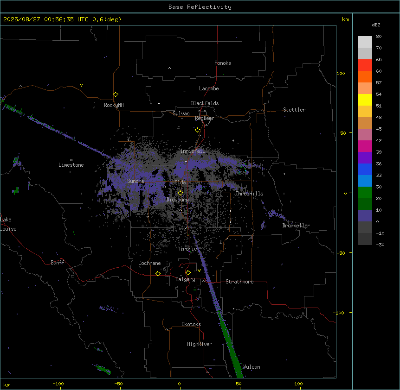Click the km unit label at the bottom left
Image resolution: width=400 pixels, height=390 pixels.
[7, 384]
